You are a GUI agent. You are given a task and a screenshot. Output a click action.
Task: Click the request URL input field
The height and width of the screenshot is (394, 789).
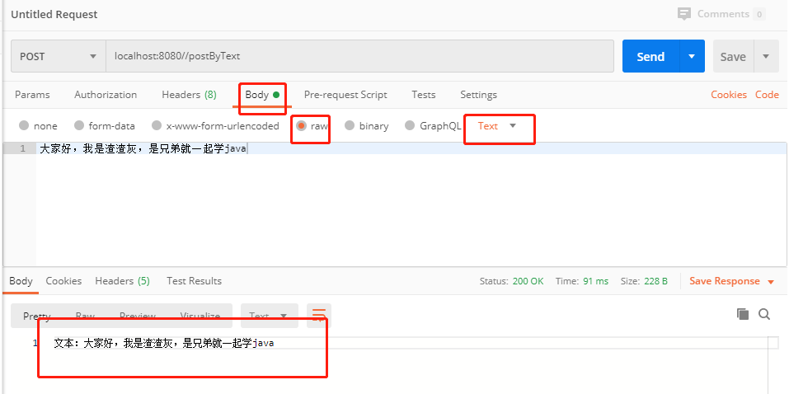(x=359, y=56)
